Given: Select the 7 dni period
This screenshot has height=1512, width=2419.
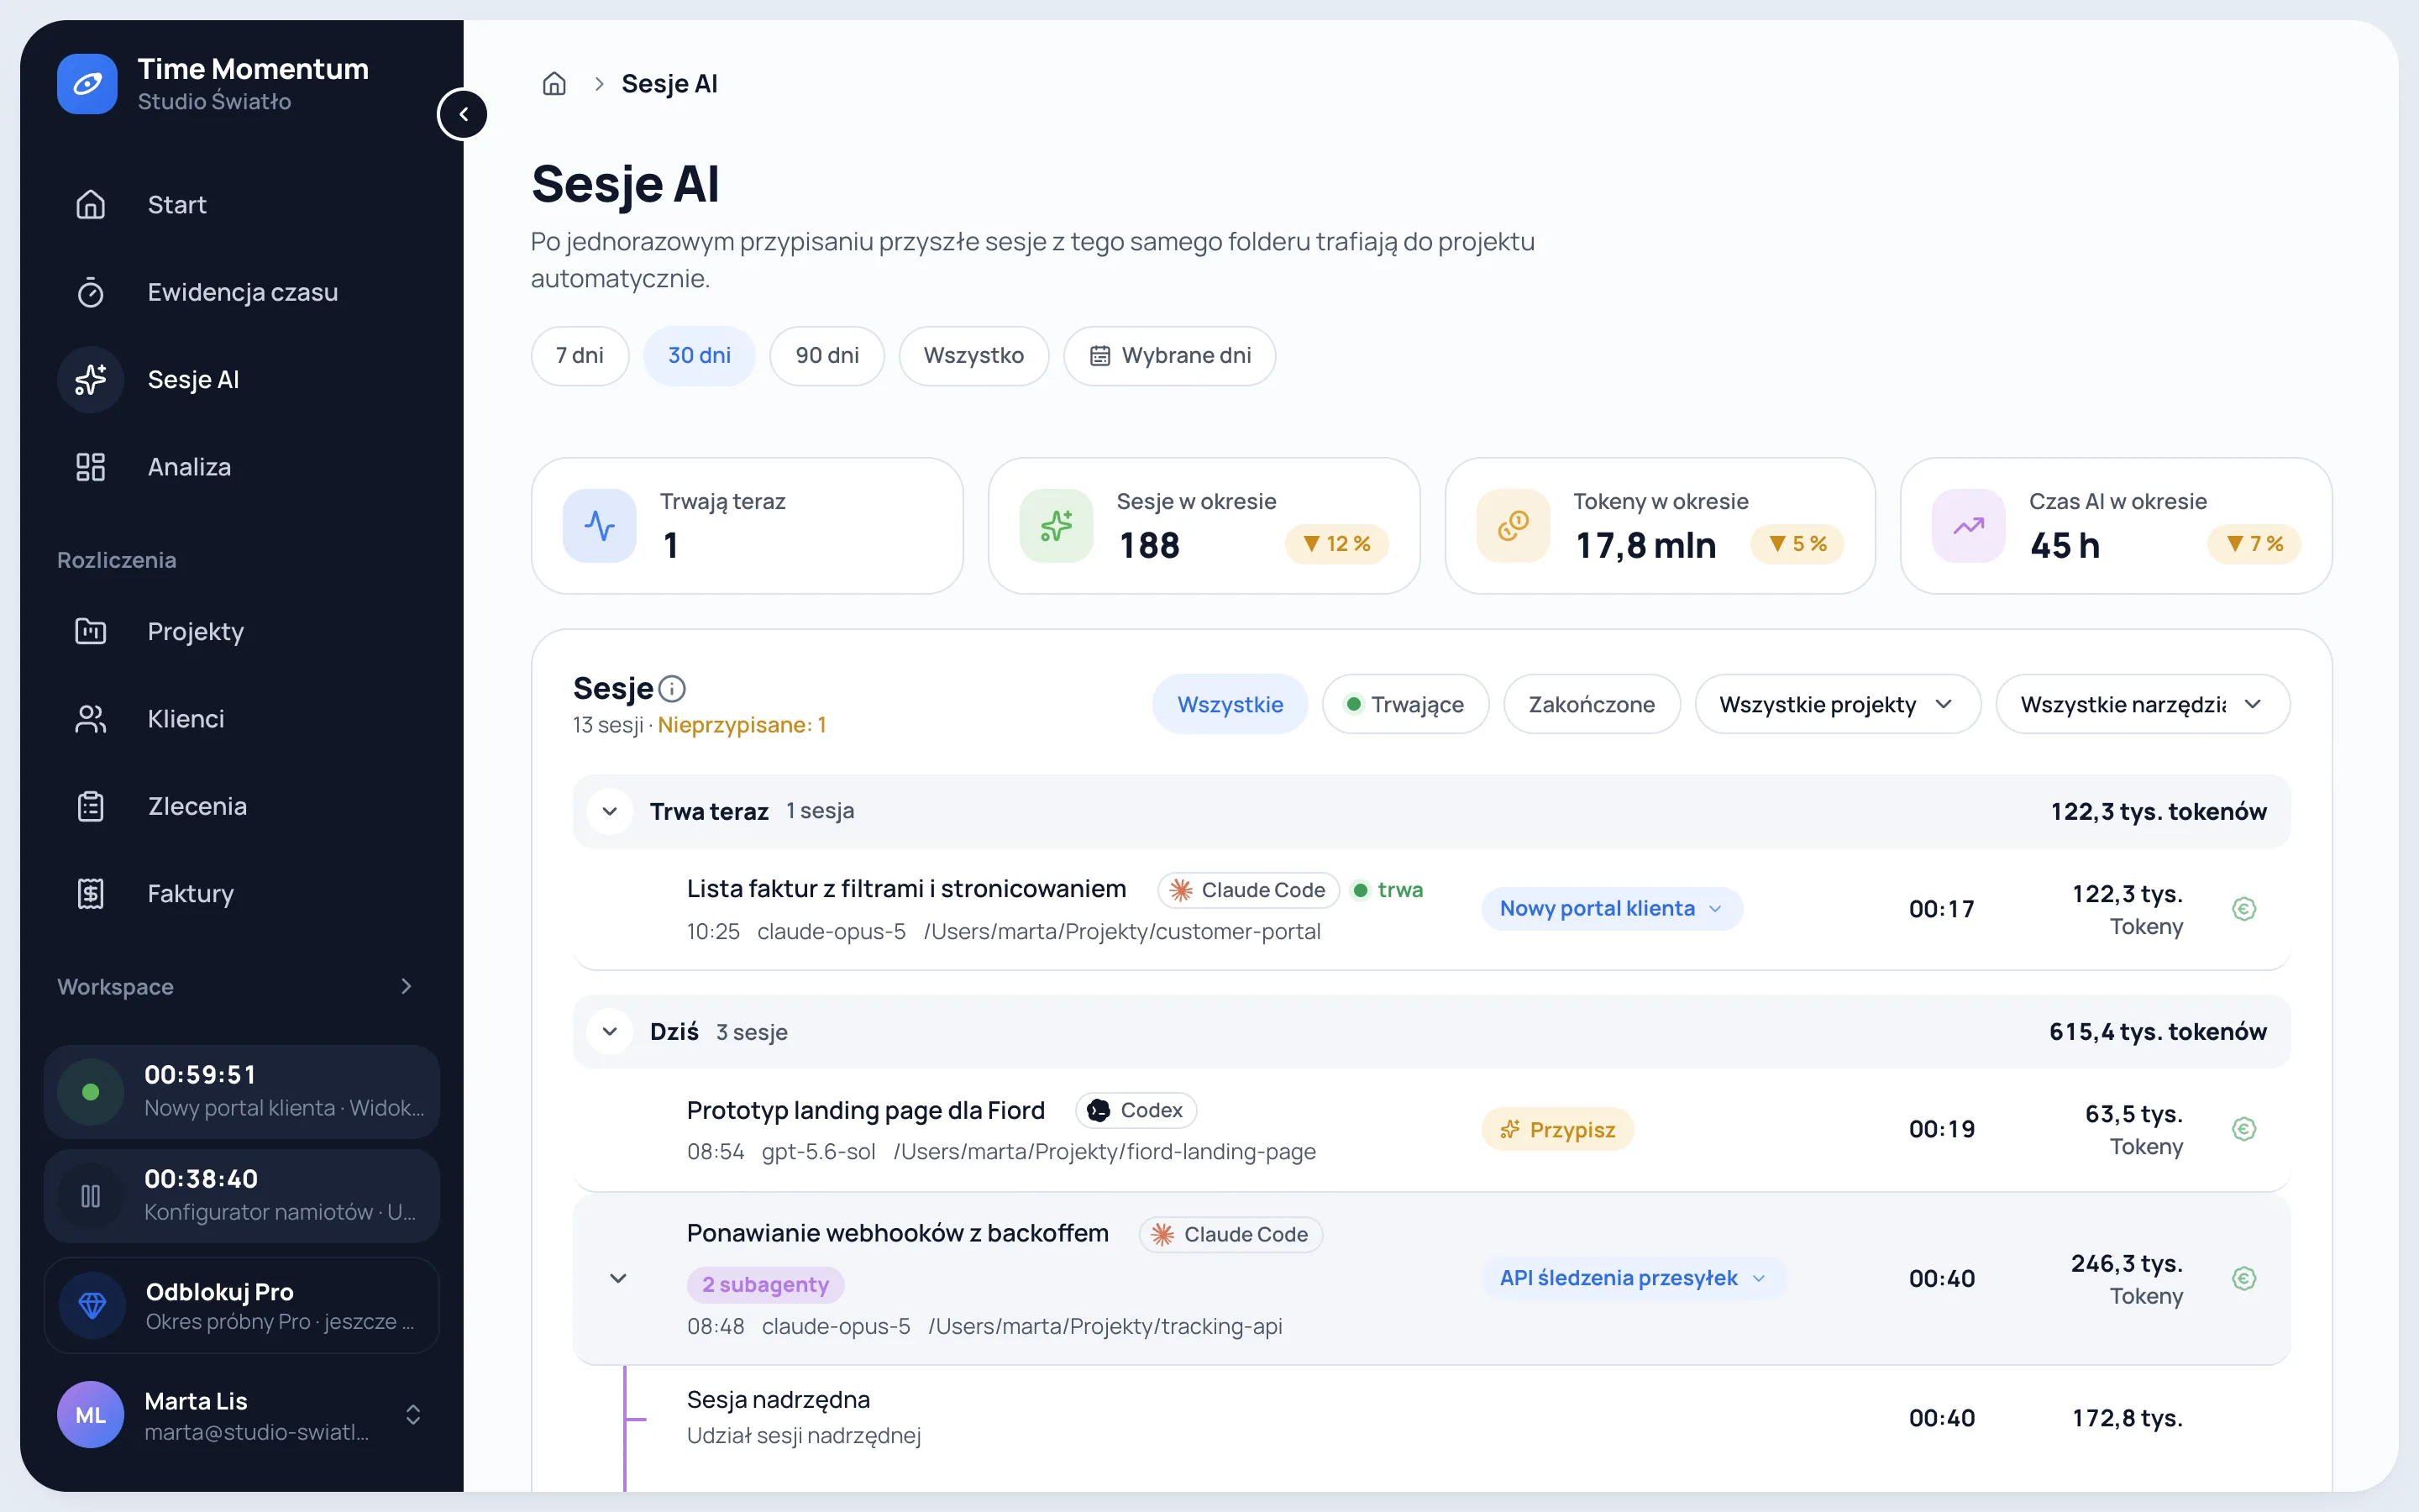Looking at the screenshot, I should (580, 356).
